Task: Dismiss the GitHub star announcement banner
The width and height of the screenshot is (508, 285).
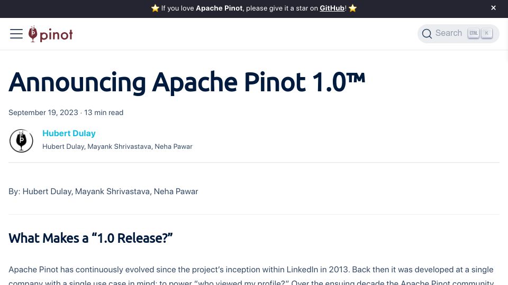Action: (x=493, y=8)
